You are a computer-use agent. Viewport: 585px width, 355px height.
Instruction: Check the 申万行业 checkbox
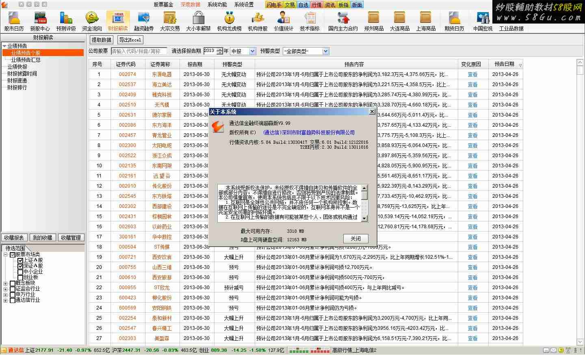pyautogui.click(x=13, y=294)
